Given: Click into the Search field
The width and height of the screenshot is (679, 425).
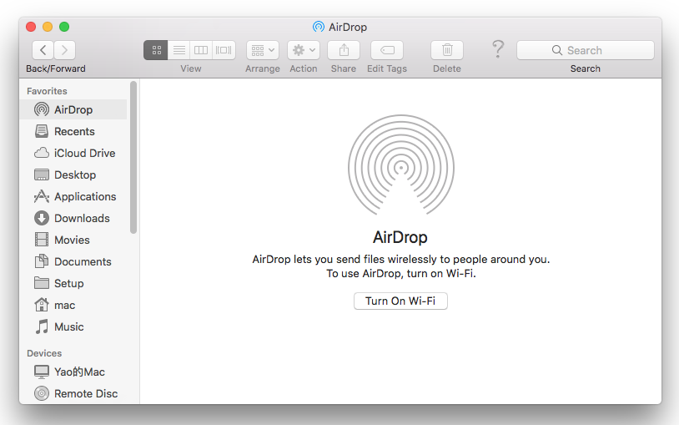Looking at the screenshot, I should coord(586,50).
